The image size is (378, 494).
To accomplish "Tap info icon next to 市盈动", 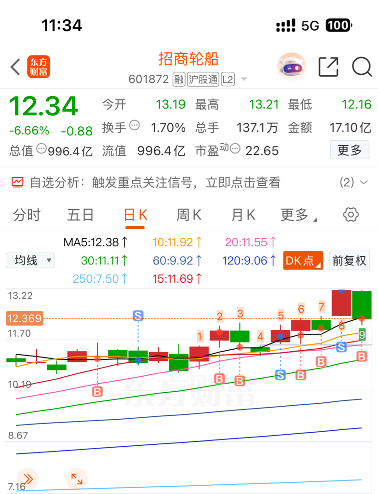I will pos(235,148).
